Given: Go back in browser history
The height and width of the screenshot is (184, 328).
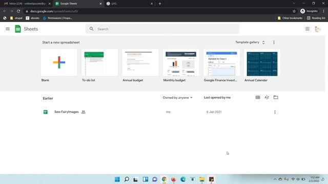Looking at the screenshot, I should click(5, 11).
